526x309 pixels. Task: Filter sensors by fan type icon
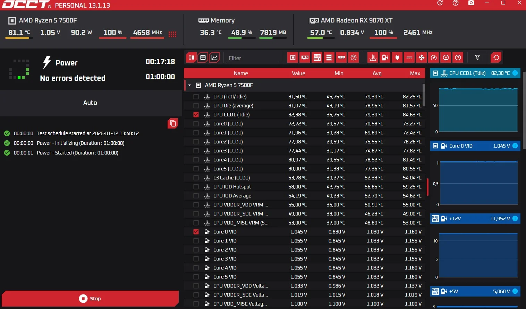[x=422, y=58]
